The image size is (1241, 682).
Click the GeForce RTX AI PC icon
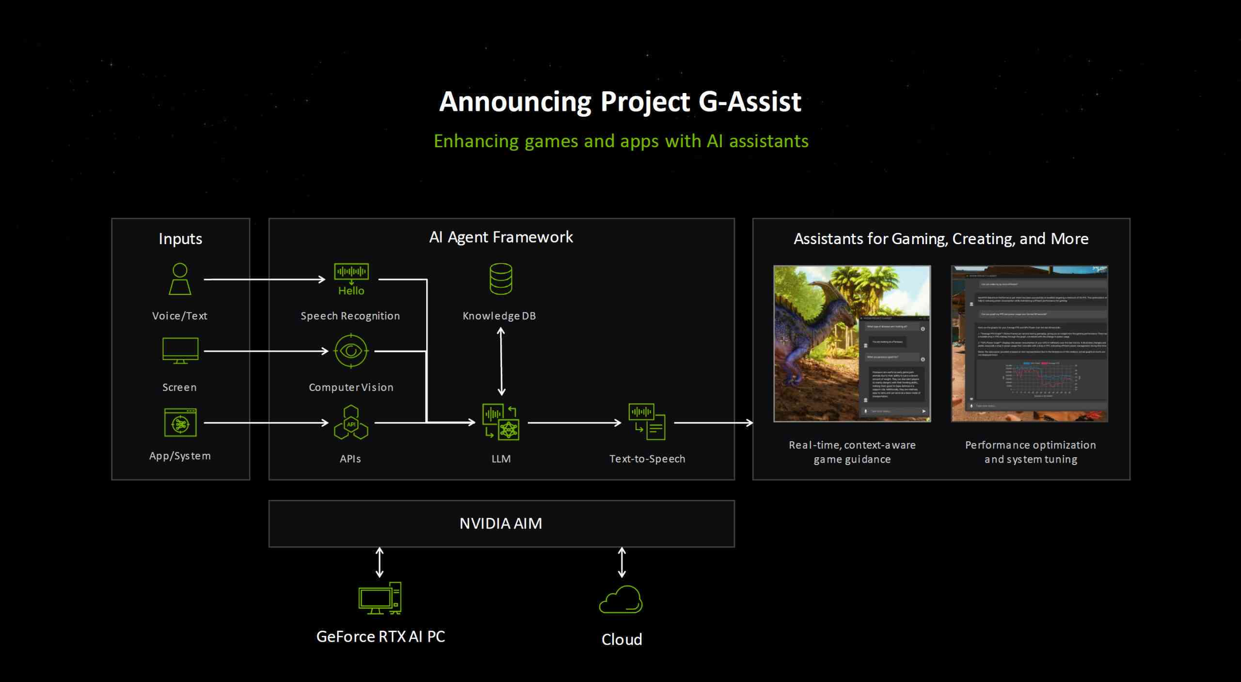[x=380, y=598]
